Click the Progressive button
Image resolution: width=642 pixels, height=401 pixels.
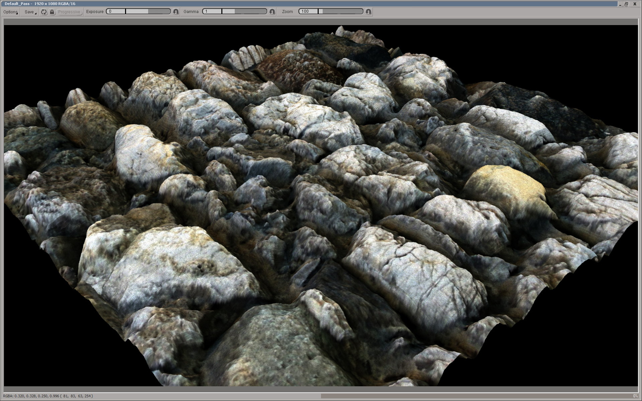click(x=69, y=12)
